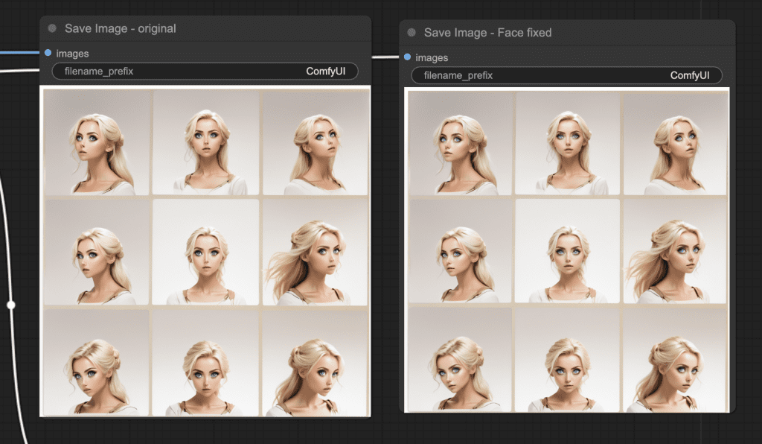Image resolution: width=762 pixels, height=444 pixels.
Task: Open the Face fixed preview image grid
Action: tap(566, 250)
